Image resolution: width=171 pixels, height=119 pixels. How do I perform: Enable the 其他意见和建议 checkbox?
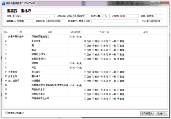(6, 113)
